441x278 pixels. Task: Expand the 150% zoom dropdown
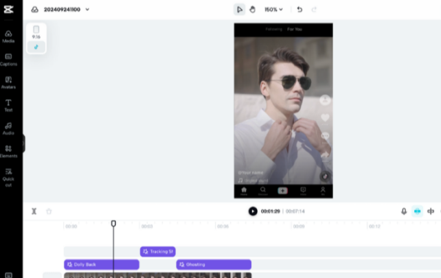tap(273, 10)
